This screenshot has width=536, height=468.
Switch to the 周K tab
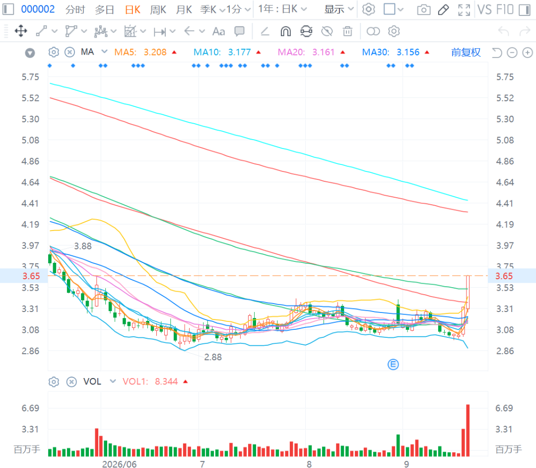[158, 9]
